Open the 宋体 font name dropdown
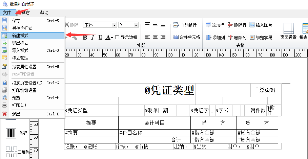This screenshot has width=308, height=159. click(114, 25)
